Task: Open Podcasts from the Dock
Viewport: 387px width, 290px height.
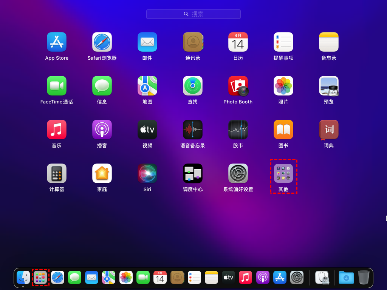Action: pos(263,278)
